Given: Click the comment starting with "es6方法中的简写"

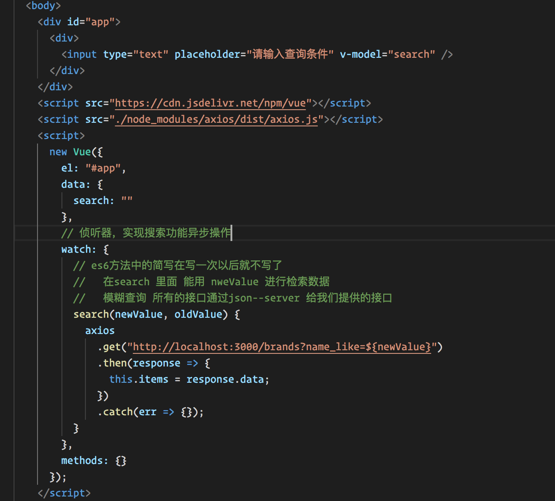Looking at the screenshot, I should click(x=178, y=265).
